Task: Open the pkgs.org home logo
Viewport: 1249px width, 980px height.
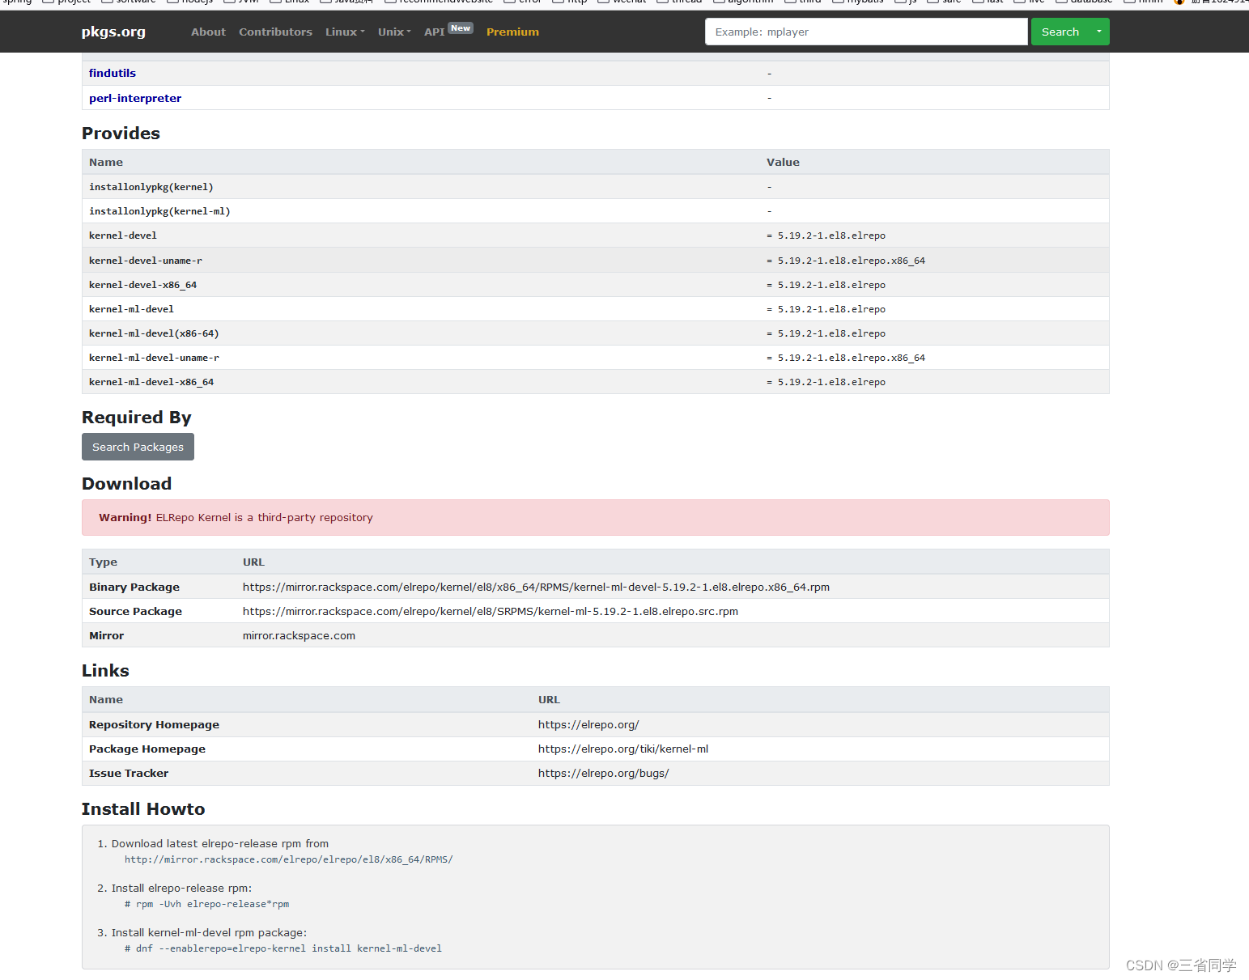Action: pos(113,32)
